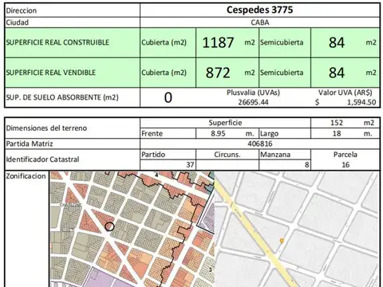
Task: Click the black circle marker on zoning map
Action: point(109,226)
